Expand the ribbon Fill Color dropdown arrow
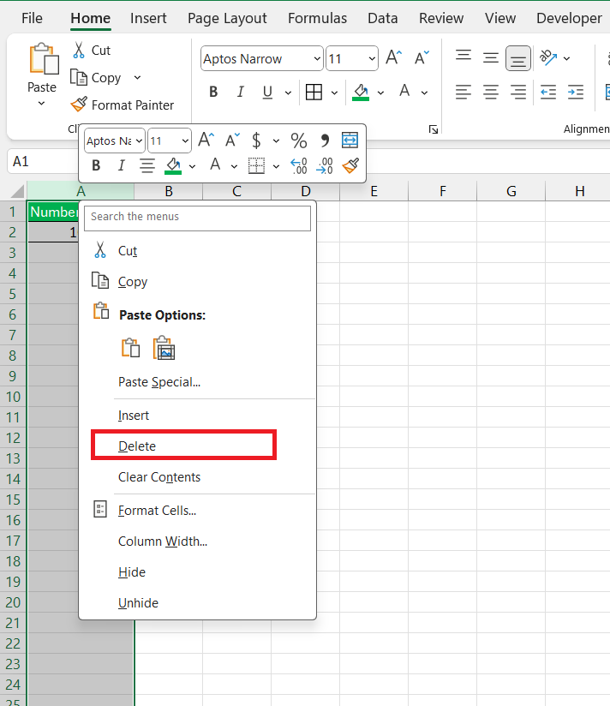The width and height of the screenshot is (610, 706). point(381,93)
